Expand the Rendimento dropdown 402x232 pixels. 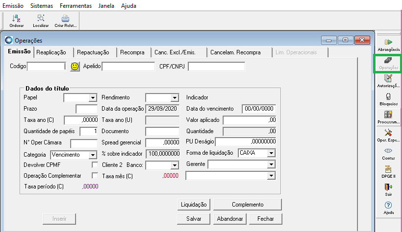pos(175,98)
